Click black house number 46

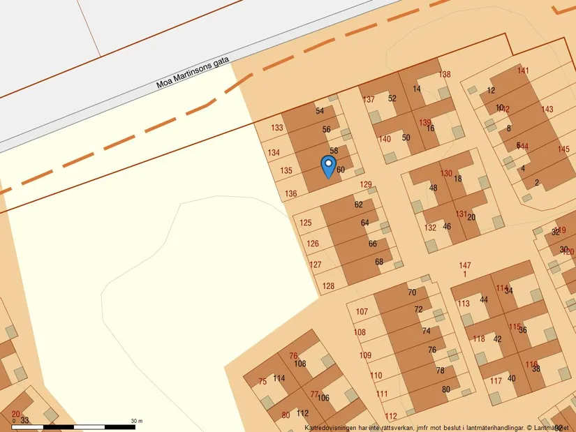(447, 227)
